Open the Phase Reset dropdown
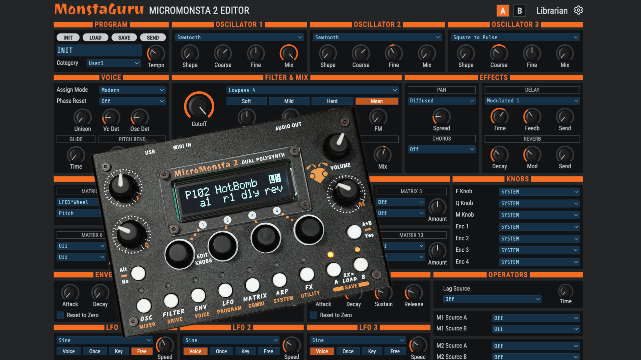 pyautogui.click(x=133, y=101)
